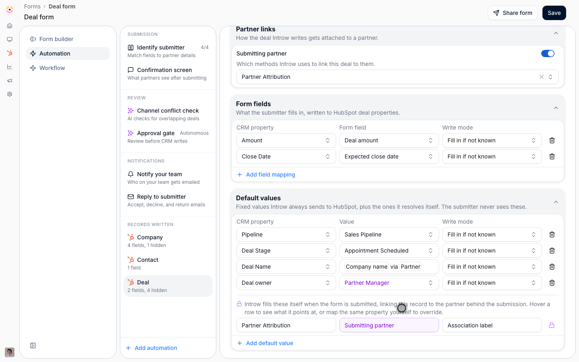Collapse the Form fields section

[x=556, y=108]
